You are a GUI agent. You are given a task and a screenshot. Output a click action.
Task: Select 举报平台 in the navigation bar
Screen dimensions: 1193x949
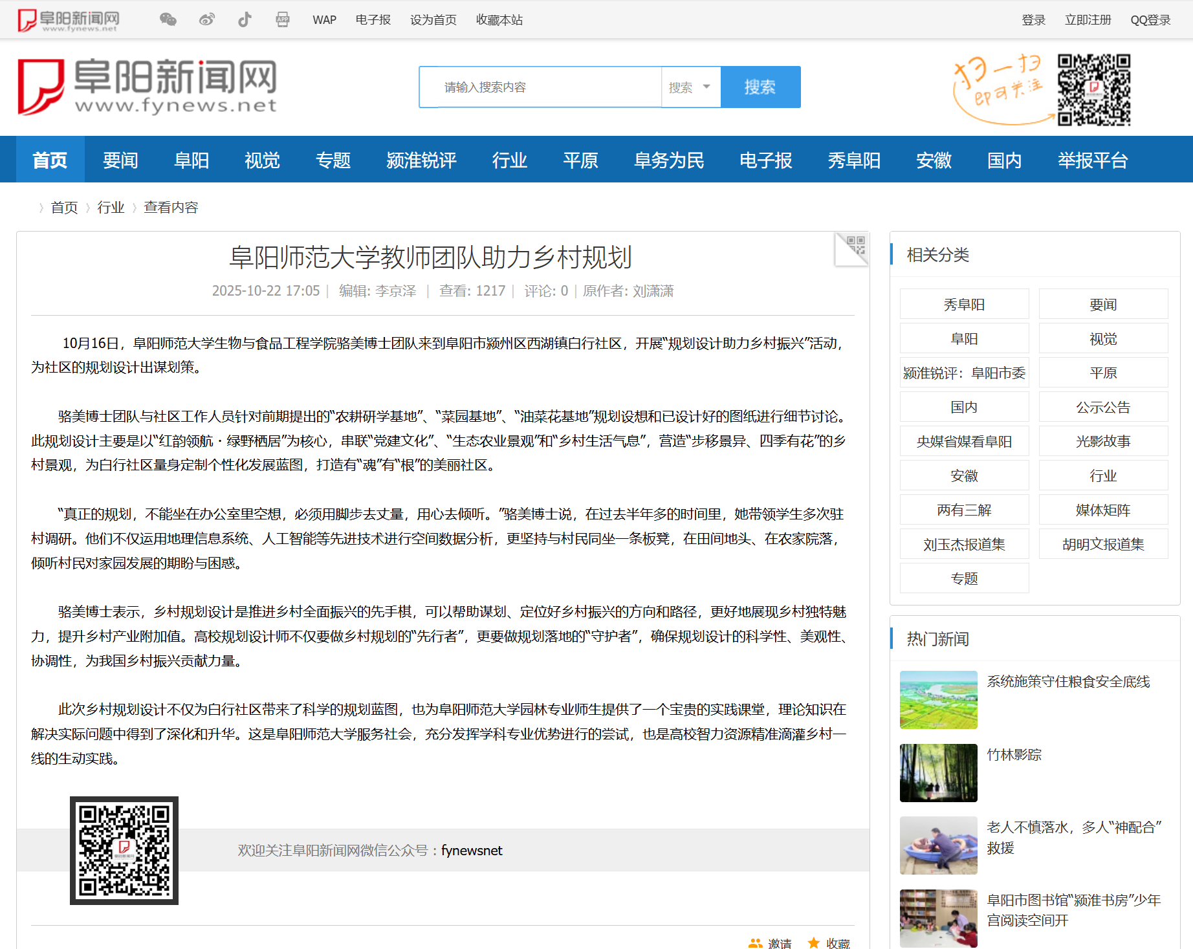[1093, 160]
